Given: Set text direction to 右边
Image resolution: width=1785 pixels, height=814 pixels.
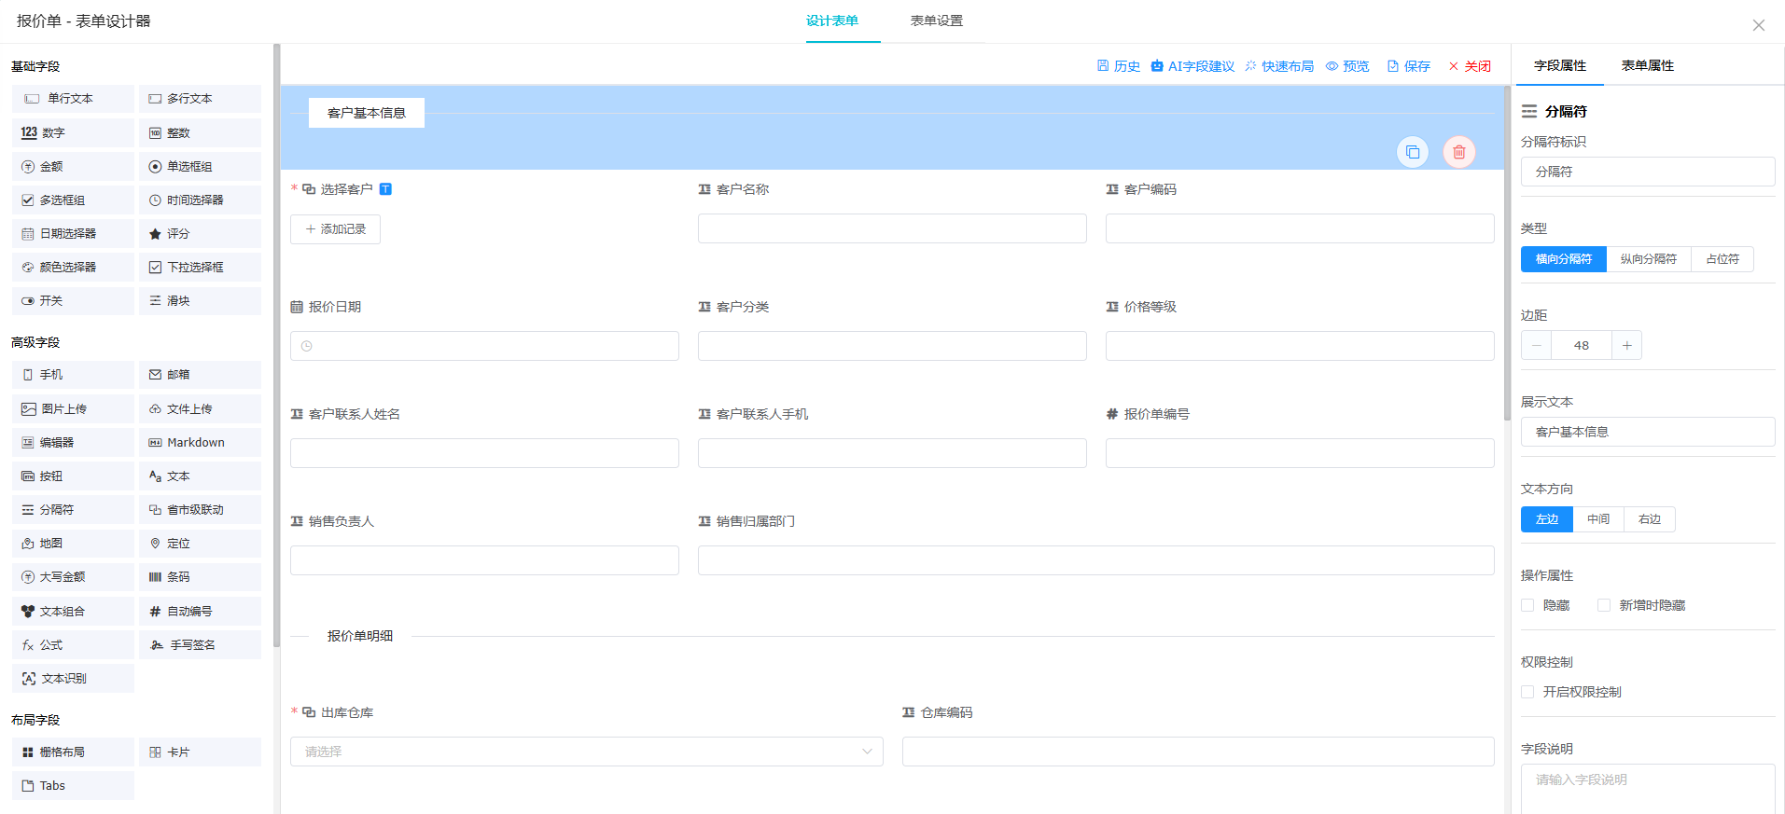Looking at the screenshot, I should point(1650,519).
